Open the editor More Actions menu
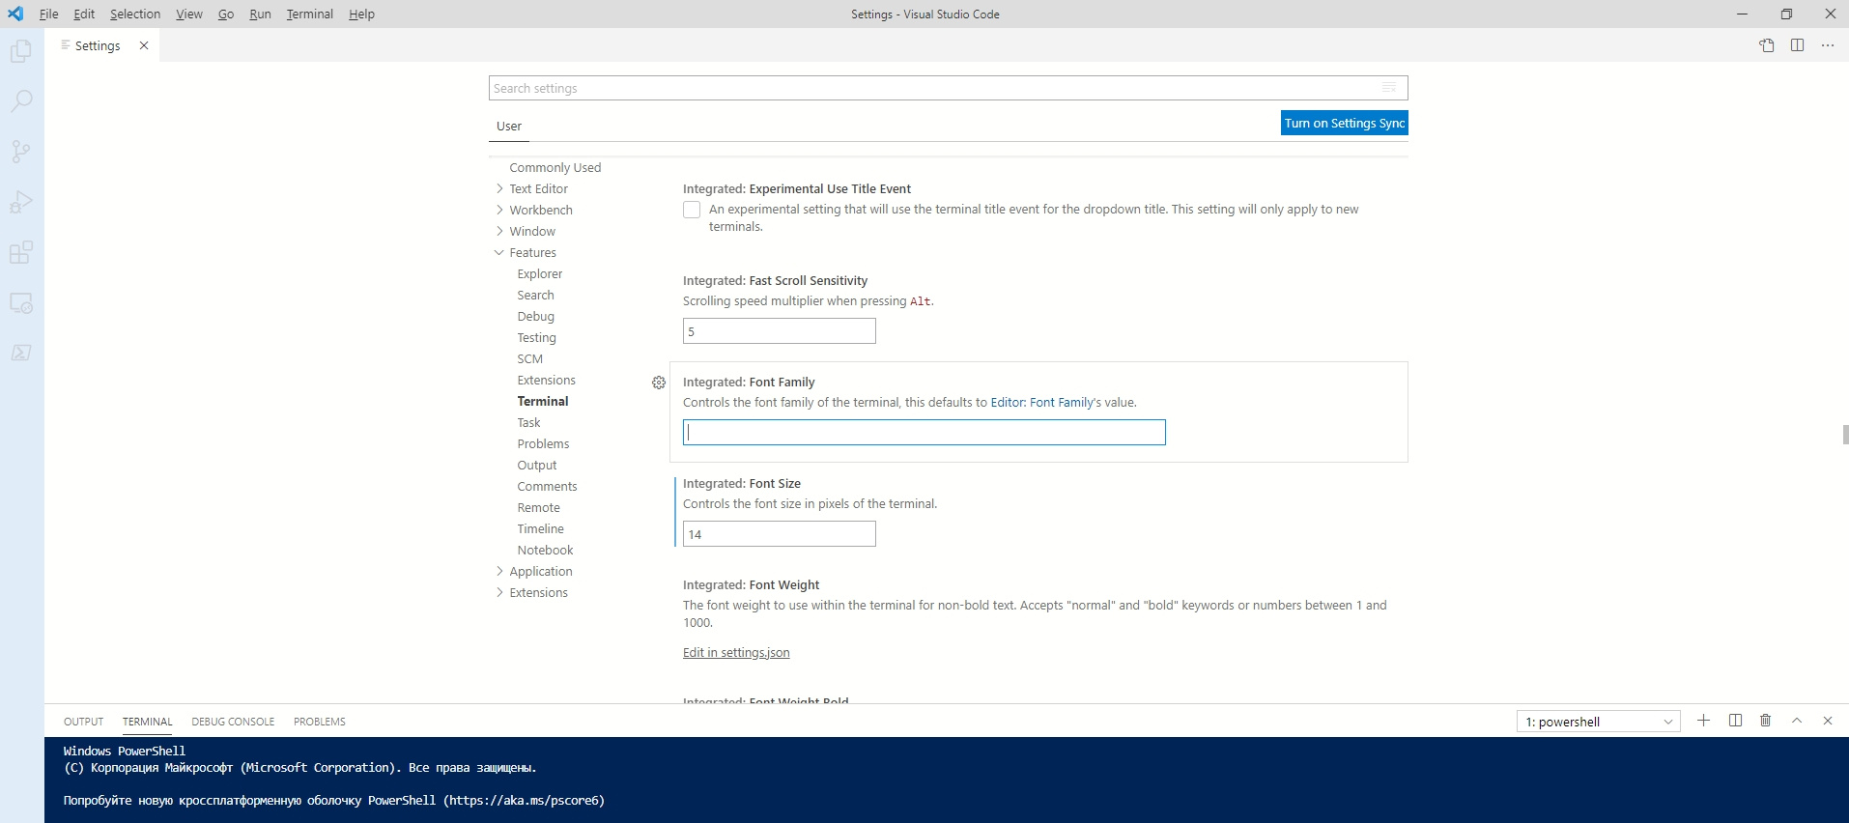The width and height of the screenshot is (1849, 823). [1828, 45]
